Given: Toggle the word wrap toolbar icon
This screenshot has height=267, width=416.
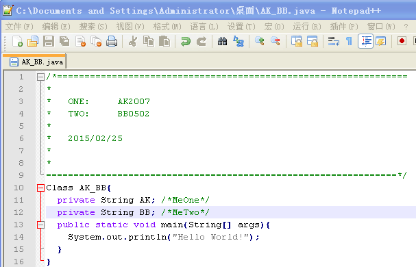Looking at the screenshot, I should coord(334,41).
